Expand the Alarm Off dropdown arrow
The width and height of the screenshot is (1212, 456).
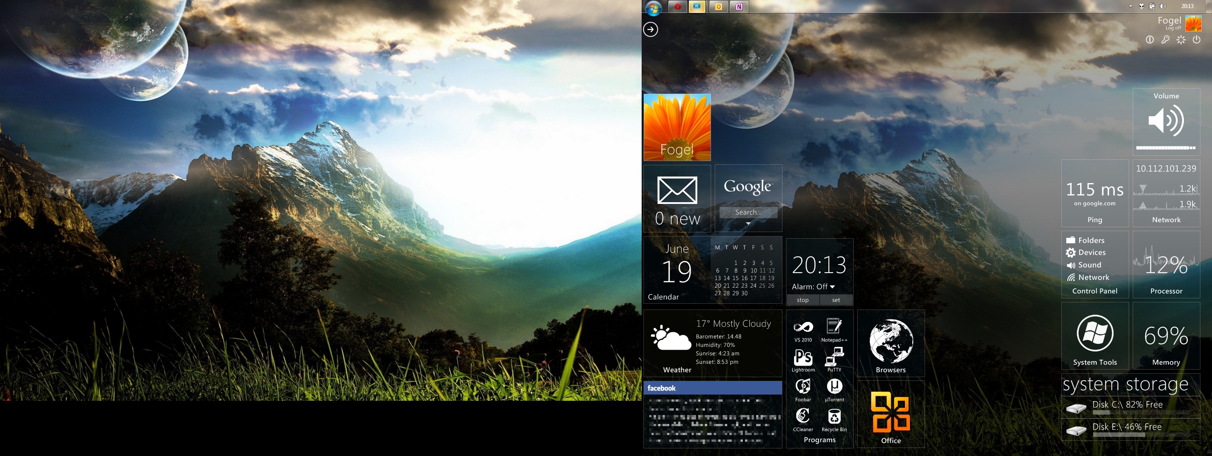(x=832, y=287)
